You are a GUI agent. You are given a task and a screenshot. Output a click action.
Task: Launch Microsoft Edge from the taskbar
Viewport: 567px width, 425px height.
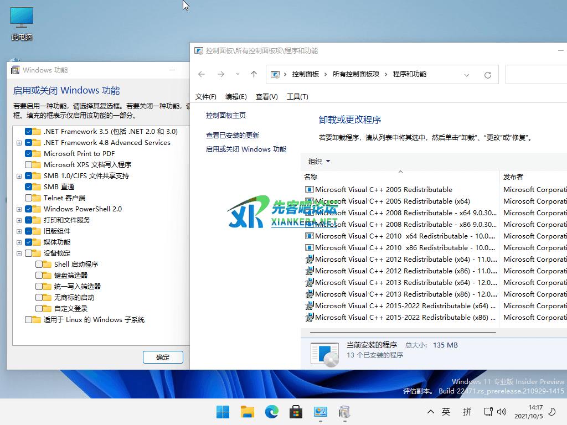point(271,412)
